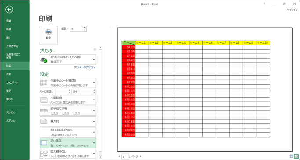Increase the 部数 copy count
Image resolution: width=300 pixels, height=160 pixels.
pos(84,28)
